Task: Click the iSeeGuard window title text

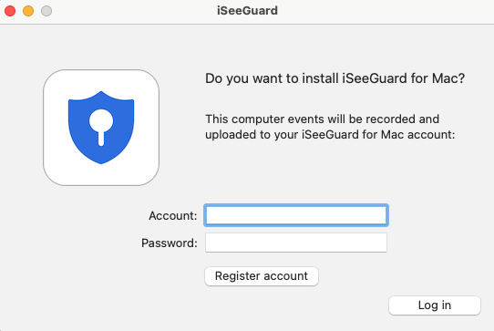Action: (x=247, y=11)
